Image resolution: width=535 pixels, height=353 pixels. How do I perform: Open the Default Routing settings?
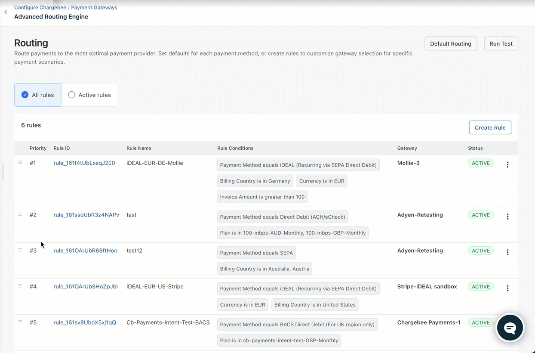450,43
